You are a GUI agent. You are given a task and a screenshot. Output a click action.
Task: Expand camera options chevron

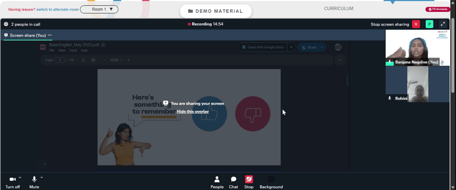click(x=20, y=177)
